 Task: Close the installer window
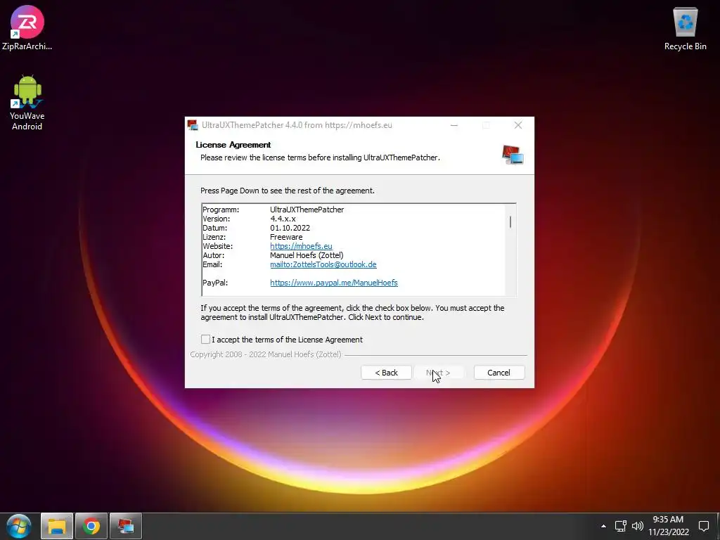pyautogui.click(x=518, y=125)
